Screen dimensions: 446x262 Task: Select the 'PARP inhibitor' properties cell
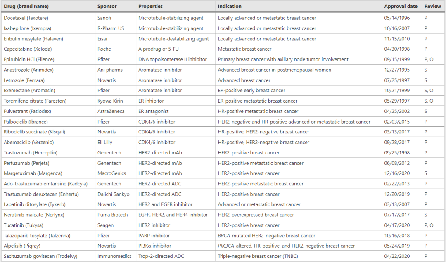click(154, 236)
